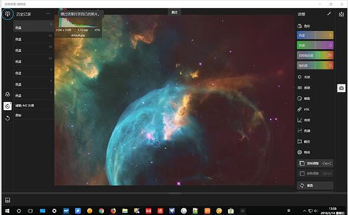This screenshot has height=215, width=348.
Task: Expand the HSL adjustment section
Action: pyautogui.click(x=304, y=109)
